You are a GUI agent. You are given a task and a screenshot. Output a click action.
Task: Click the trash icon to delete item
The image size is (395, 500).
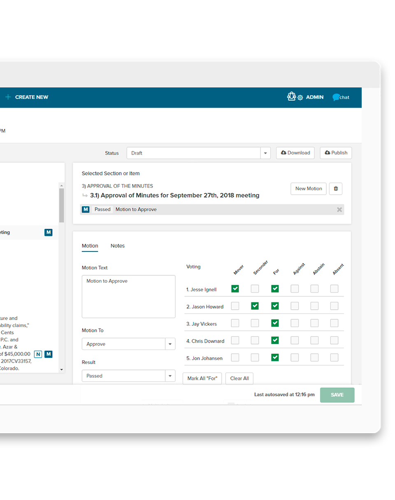click(336, 189)
